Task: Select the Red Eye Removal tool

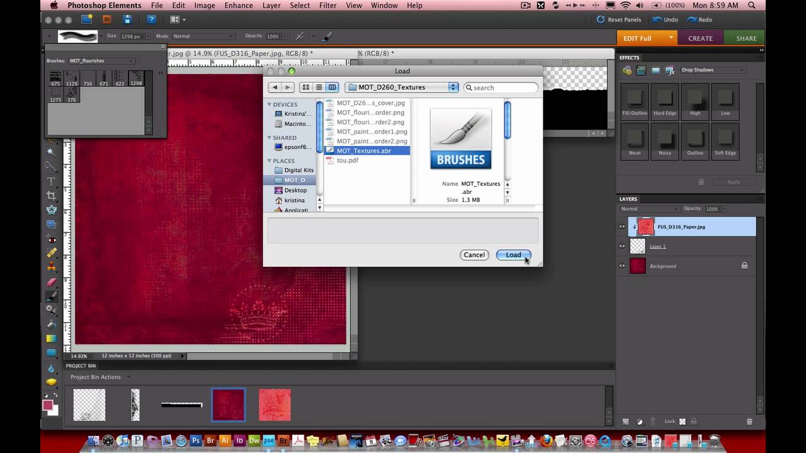Action: pos(51,239)
